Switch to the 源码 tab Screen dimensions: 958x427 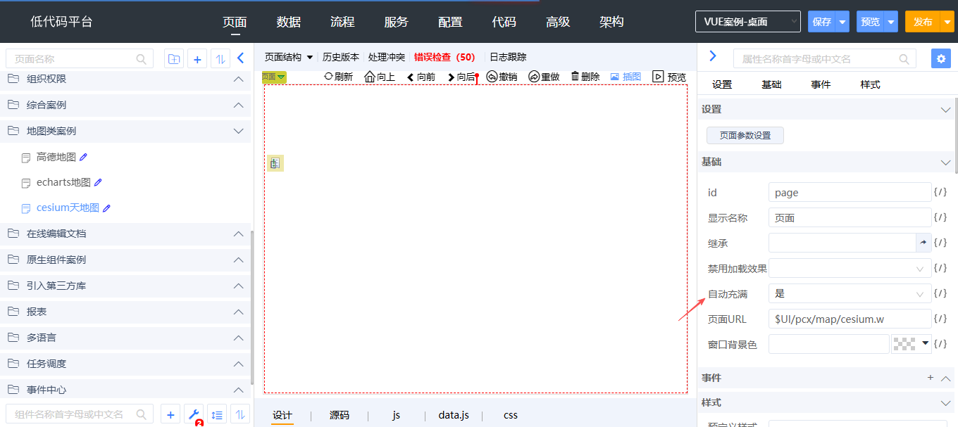[x=340, y=415]
